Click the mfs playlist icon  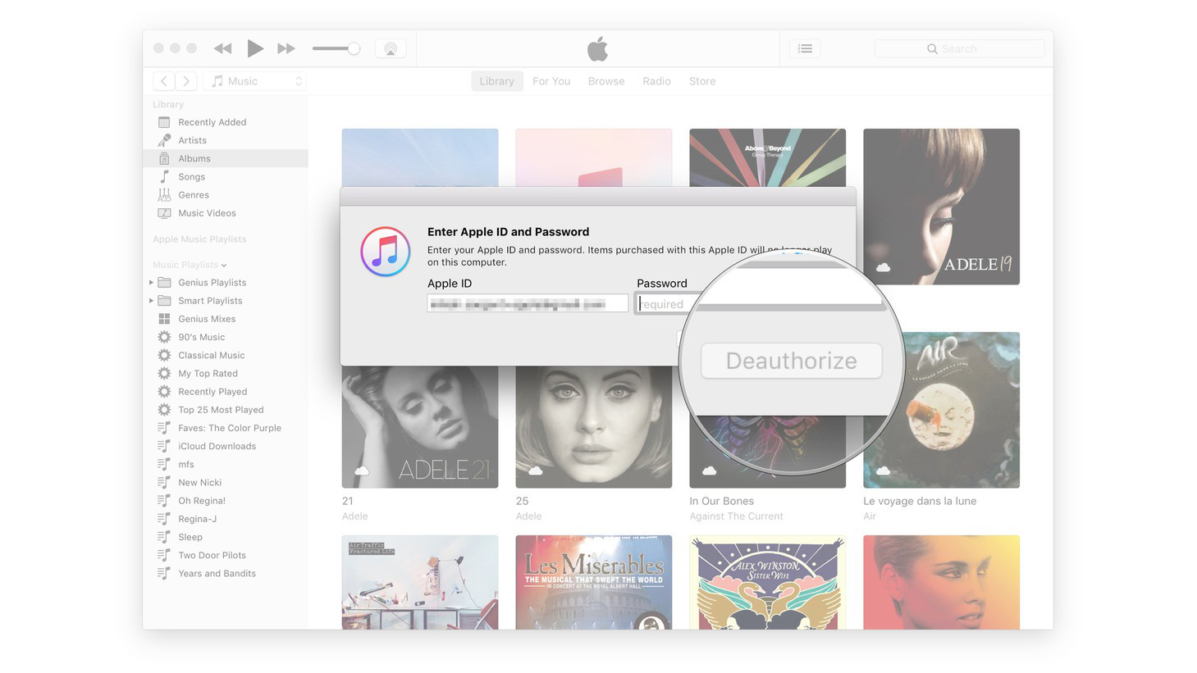pos(164,464)
